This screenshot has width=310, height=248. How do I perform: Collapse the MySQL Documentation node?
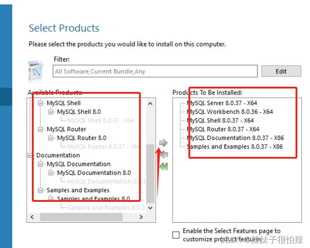[x=40, y=164]
